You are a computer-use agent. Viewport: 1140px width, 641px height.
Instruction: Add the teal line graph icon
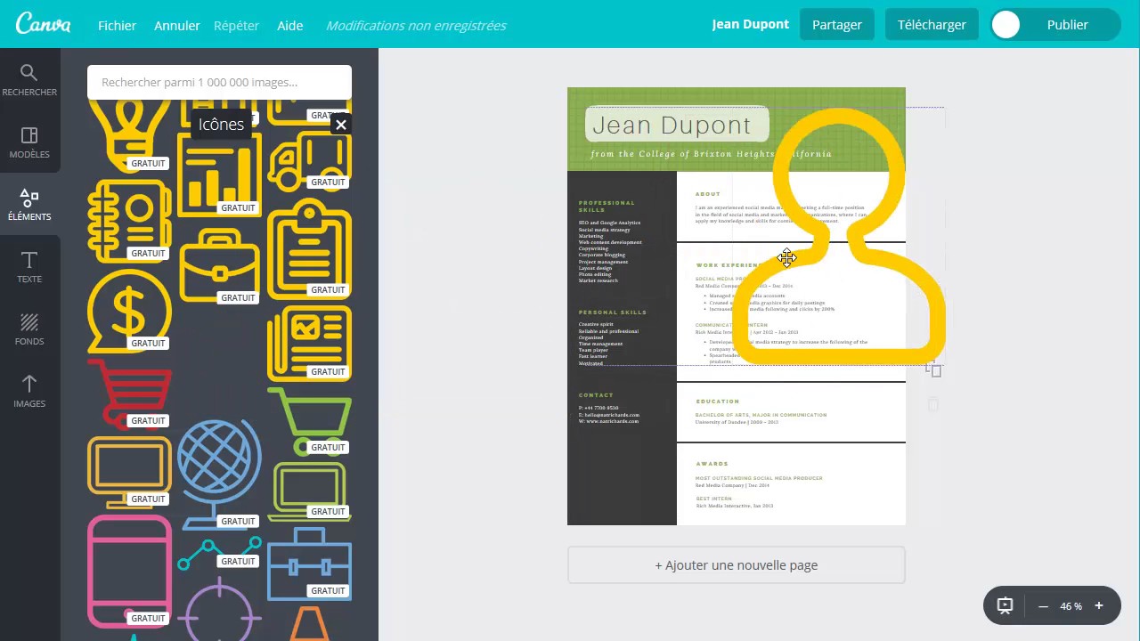[219, 552]
